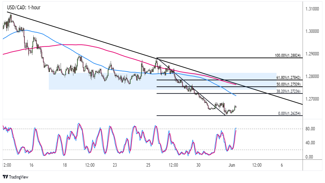Screen dimensions: 325x183
Task: Click the USD/CAD: 1-hour chart title
Action: tap(24, 7)
